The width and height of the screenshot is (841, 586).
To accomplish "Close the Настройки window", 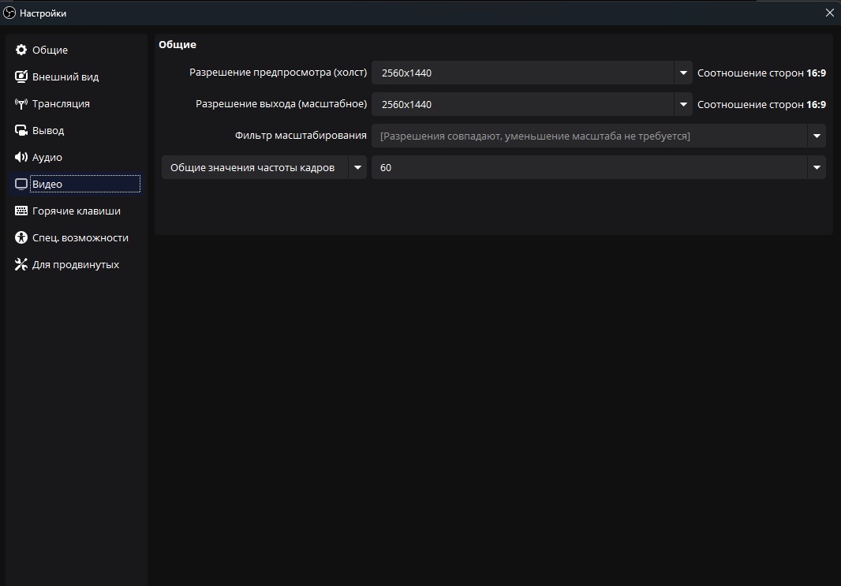I will 830,13.
